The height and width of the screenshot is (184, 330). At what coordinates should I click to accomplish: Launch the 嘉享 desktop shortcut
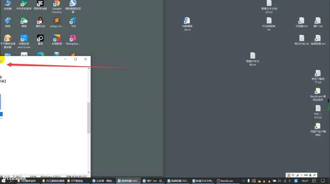40,40
